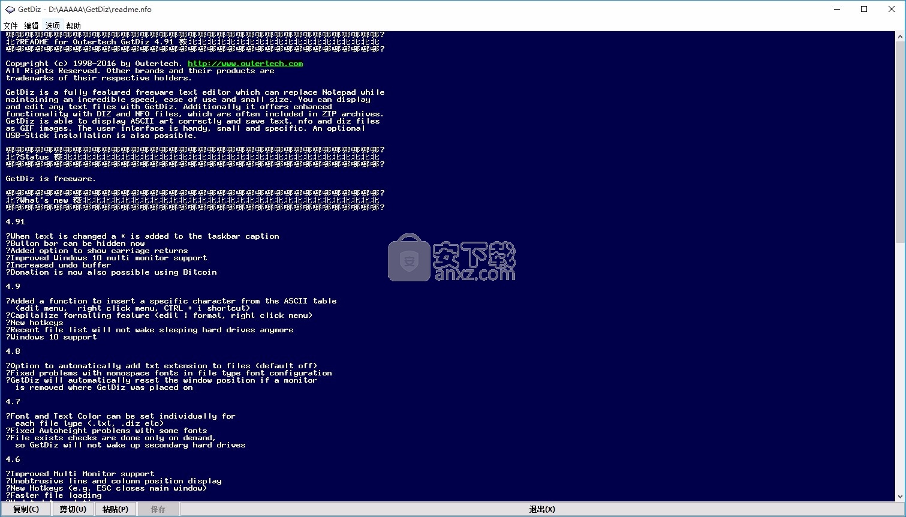Click the line 'All Rights Reserved. Other brands...'
The width and height of the screenshot is (906, 517).
(x=140, y=71)
